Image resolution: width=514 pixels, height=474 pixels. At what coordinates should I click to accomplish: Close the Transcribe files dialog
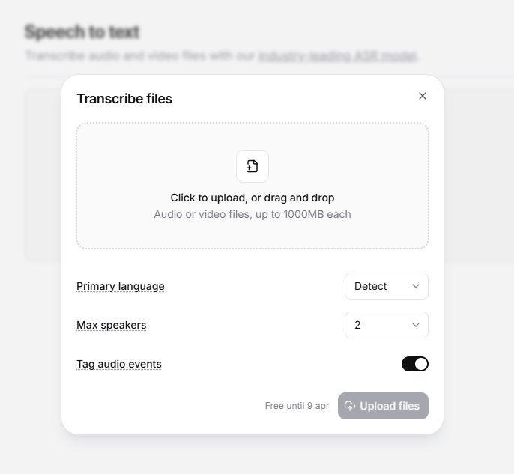click(423, 96)
